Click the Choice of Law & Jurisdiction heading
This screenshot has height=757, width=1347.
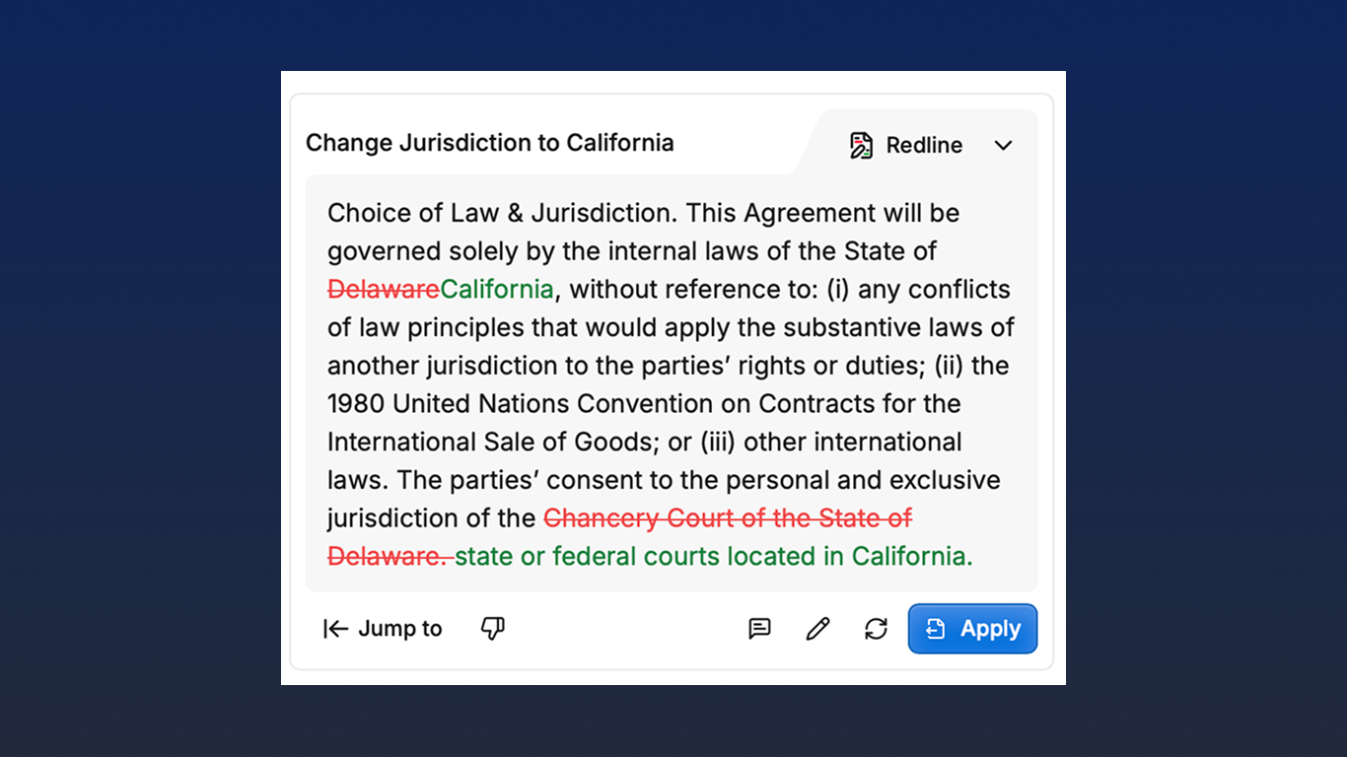point(500,213)
